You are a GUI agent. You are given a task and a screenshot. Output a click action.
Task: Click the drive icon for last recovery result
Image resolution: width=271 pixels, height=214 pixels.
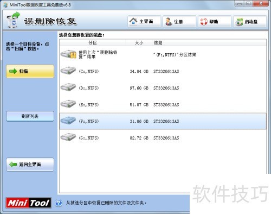tap(68, 54)
